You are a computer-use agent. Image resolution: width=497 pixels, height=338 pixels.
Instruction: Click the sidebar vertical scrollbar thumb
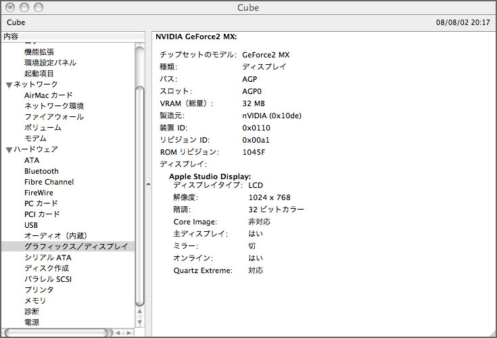point(139,196)
